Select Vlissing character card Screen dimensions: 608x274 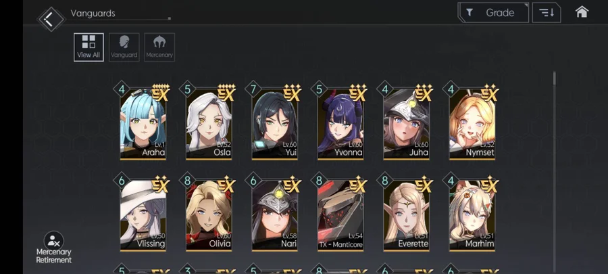[x=143, y=214]
